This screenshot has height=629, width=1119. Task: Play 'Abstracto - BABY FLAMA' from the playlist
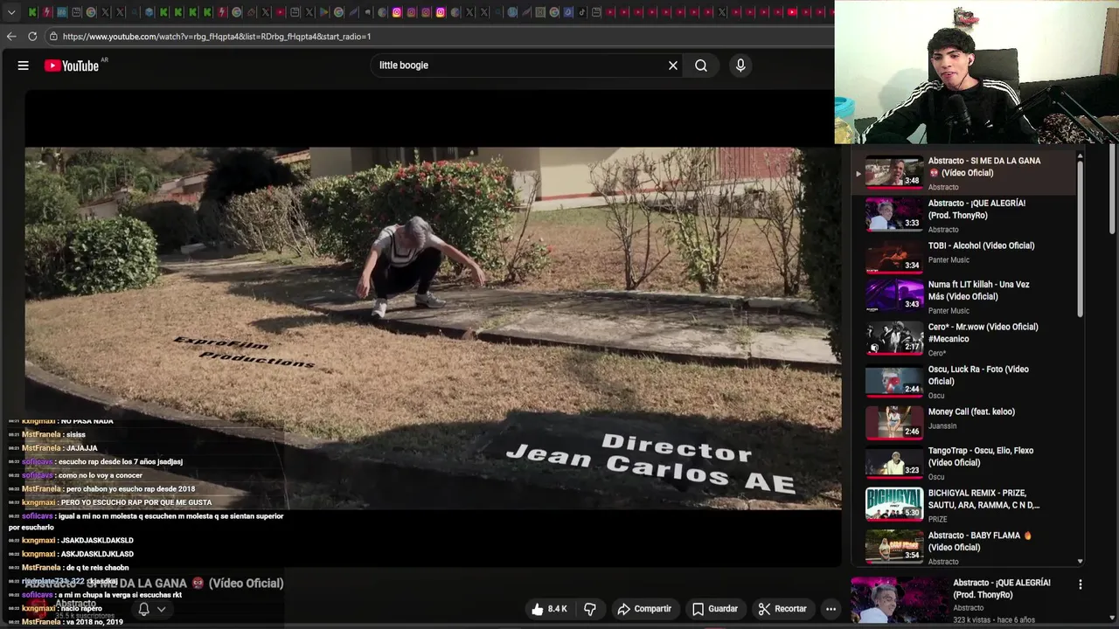point(966,547)
